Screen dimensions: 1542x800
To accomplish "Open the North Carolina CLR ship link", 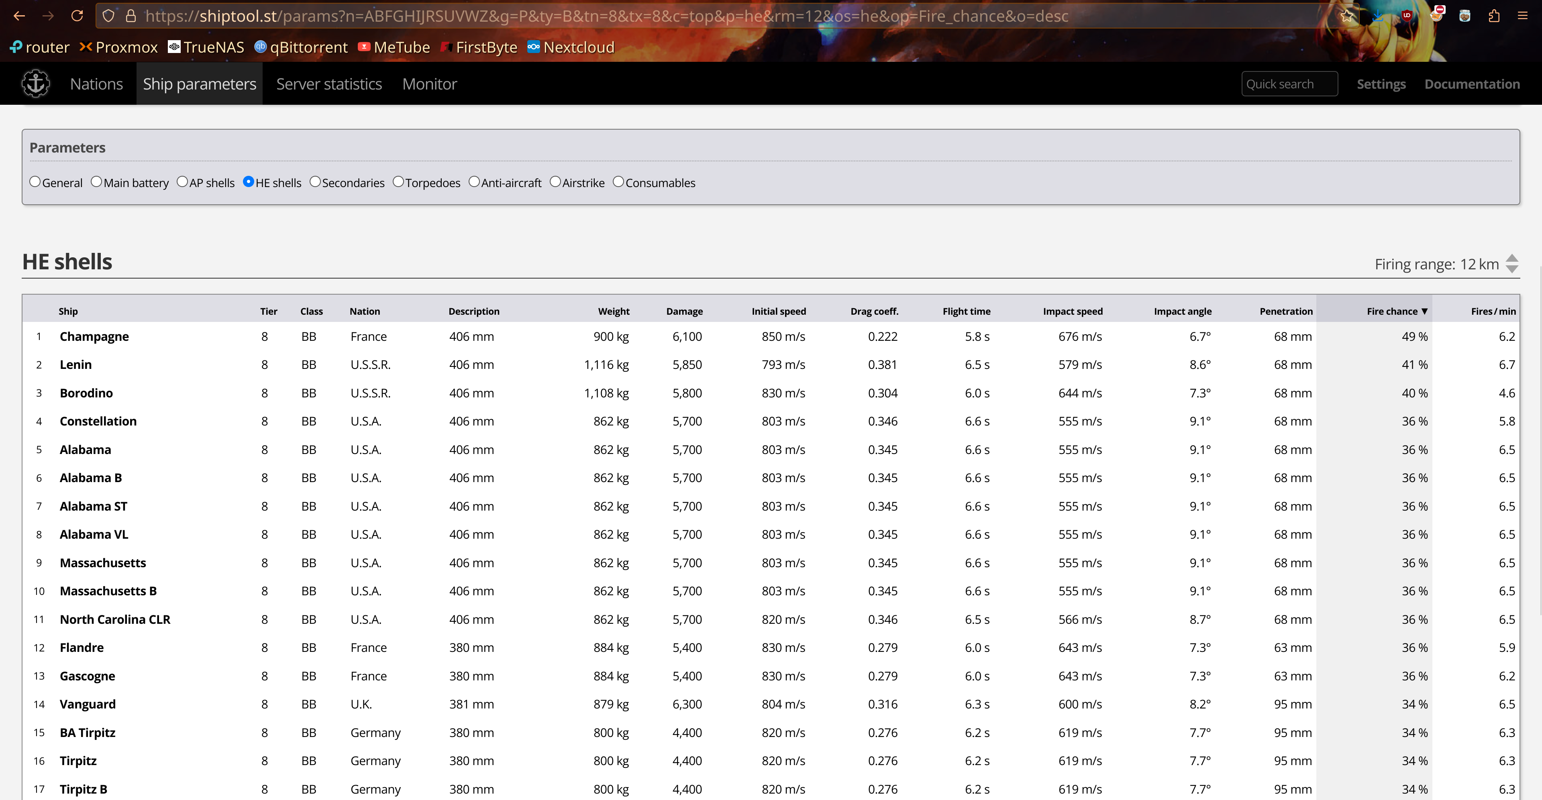I will 115,619.
